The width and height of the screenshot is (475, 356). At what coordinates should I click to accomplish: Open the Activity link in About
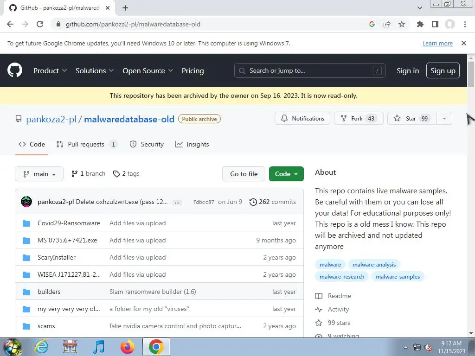point(332,309)
